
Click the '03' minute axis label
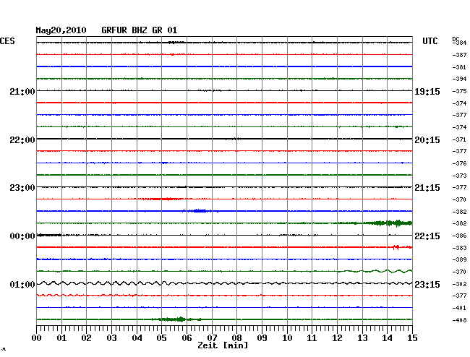point(112,338)
